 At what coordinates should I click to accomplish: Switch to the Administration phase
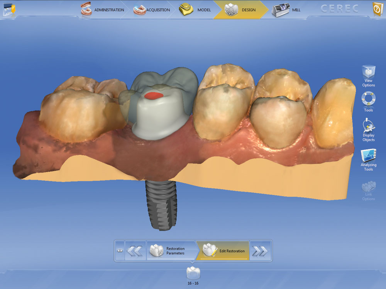click(x=103, y=10)
